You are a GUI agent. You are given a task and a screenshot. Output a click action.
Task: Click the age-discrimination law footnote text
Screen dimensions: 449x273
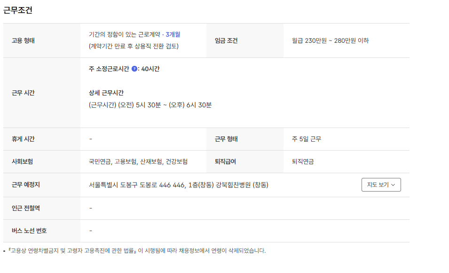(137, 250)
